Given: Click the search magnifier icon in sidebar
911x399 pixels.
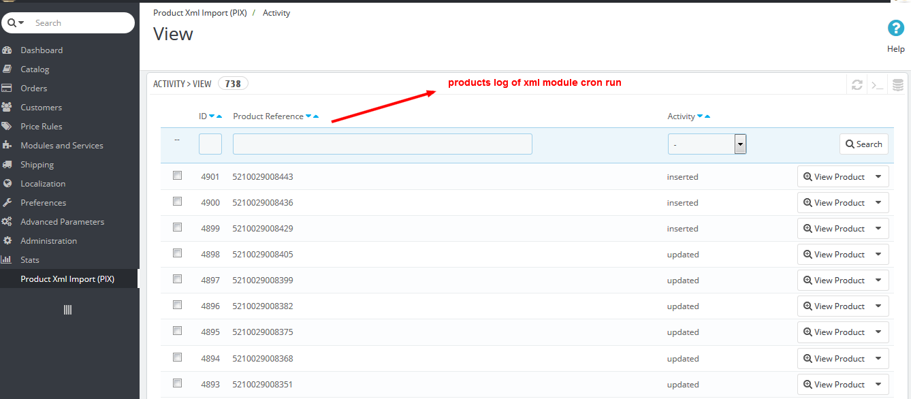Looking at the screenshot, I should pyautogui.click(x=12, y=22).
